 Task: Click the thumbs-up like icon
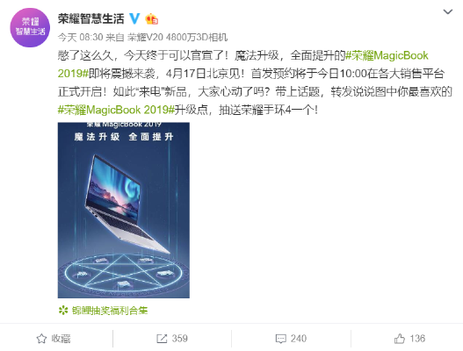[x=400, y=339]
